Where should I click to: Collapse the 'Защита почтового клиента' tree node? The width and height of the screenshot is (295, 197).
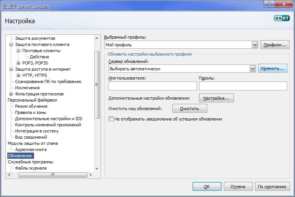(11, 44)
